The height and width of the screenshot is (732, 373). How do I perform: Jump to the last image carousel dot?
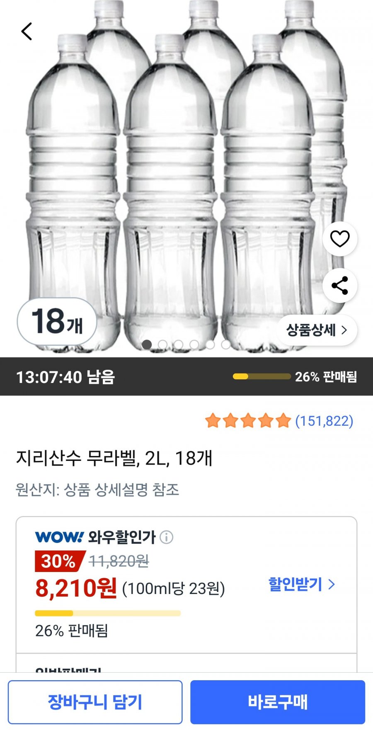tap(226, 344)
